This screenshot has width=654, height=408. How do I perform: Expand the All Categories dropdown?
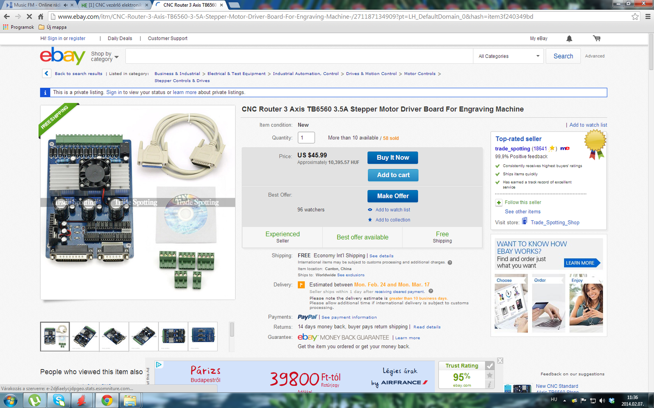(509, 56)
